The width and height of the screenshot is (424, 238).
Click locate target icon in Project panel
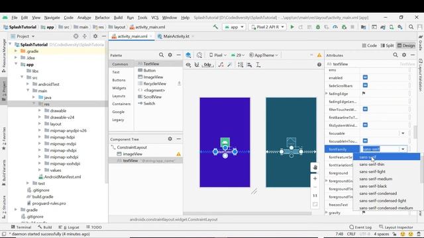point(76,36)
